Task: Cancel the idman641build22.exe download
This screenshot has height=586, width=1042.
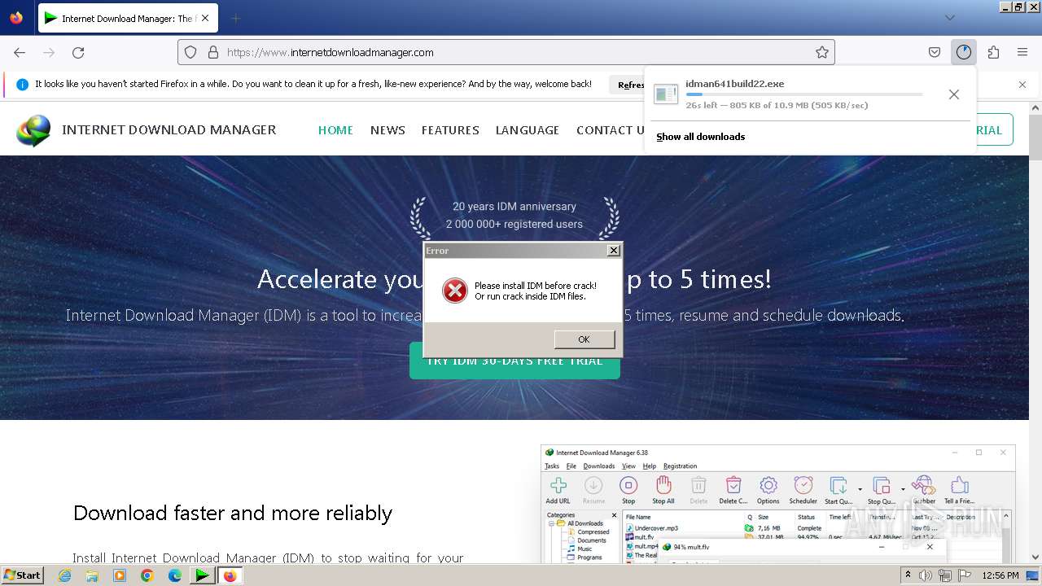Action: (954, 94)
